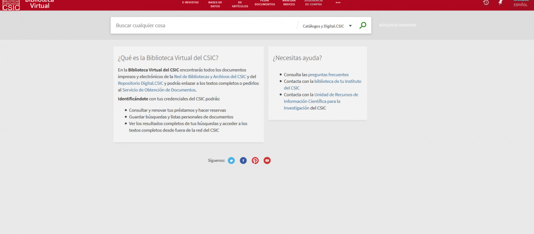The height and width of the screenshot is (234, 534).
Task: Open the Twitter social icon
Action: (x=231, y=161)
